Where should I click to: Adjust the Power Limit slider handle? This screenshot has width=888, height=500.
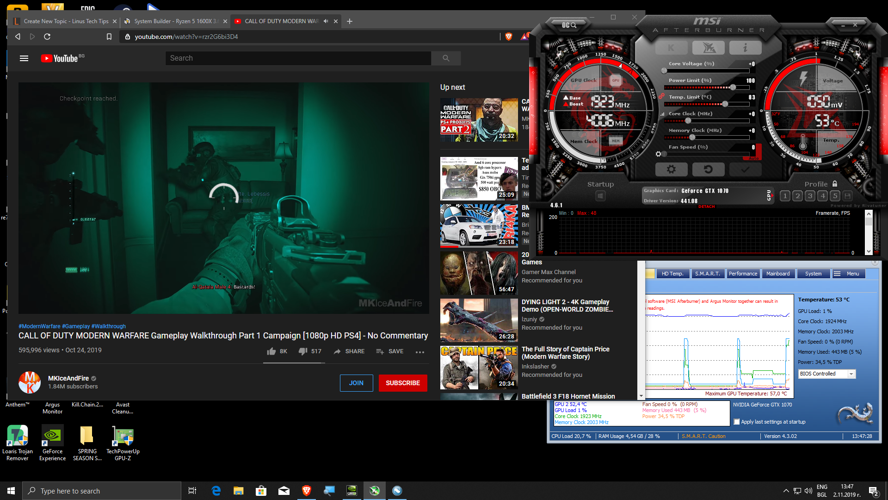tap(733, 87)
